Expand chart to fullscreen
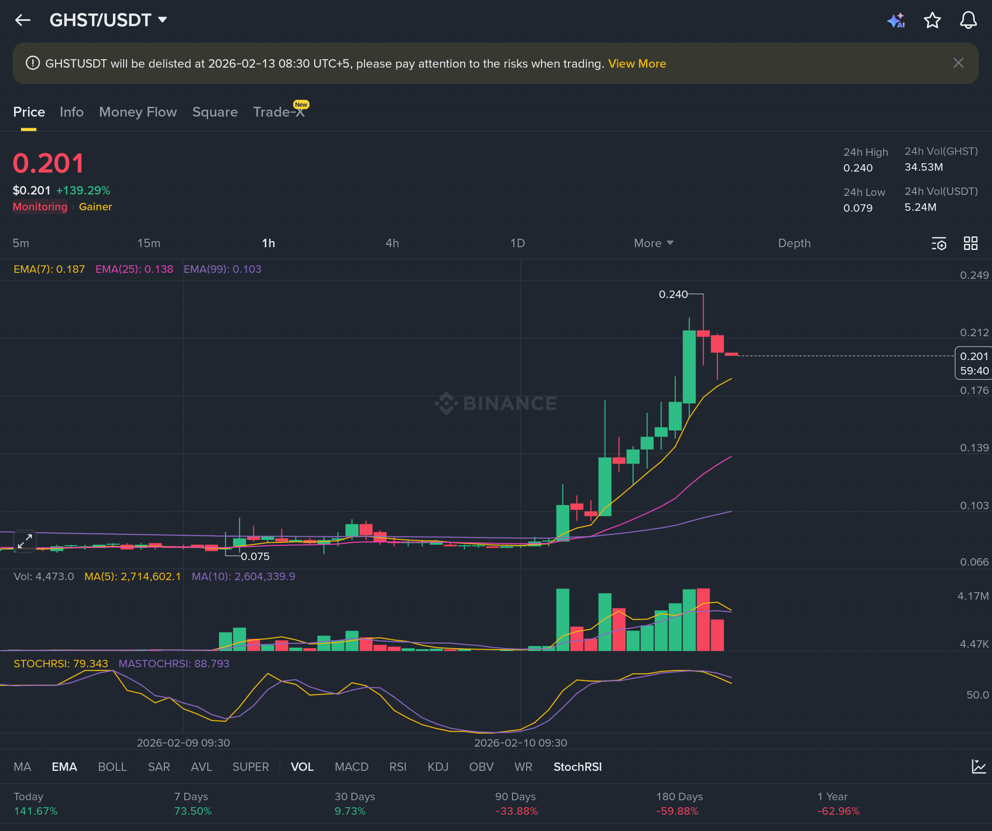 tap(25, 541)
